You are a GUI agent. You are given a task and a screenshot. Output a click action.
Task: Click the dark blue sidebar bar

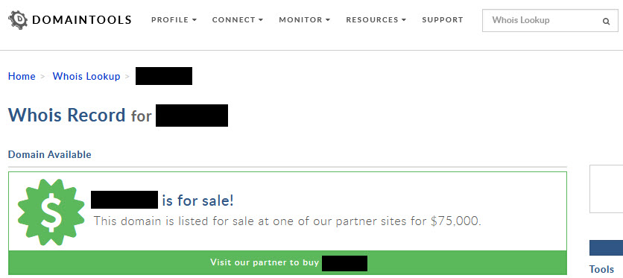tap(607, 248)
